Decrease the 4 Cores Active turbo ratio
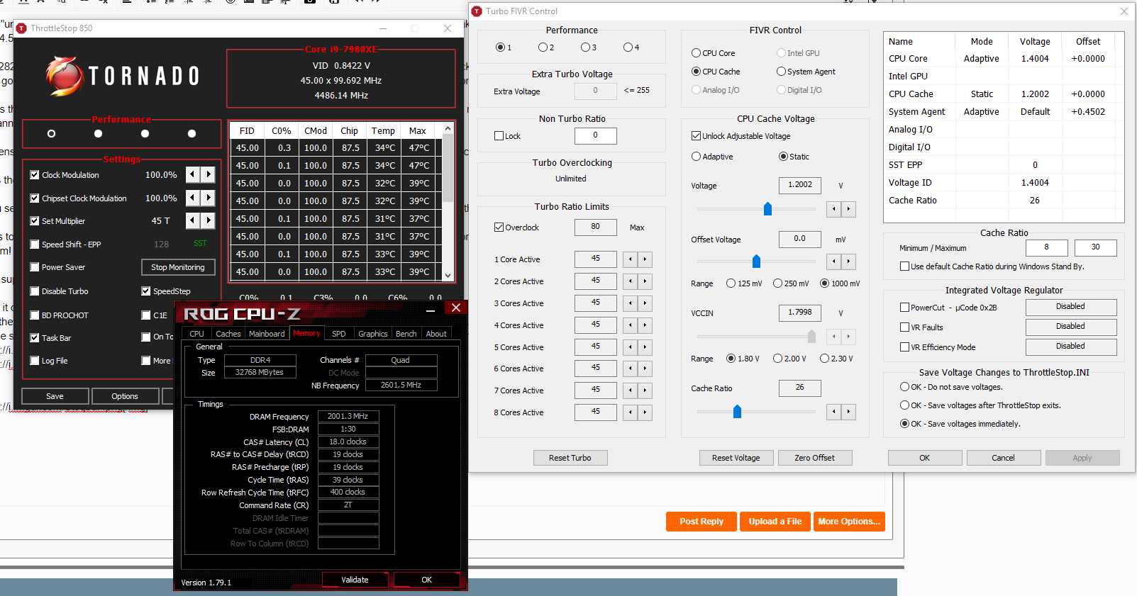Image resolution: width=1137 pixels, height=596 pixels. pos(631,325)
